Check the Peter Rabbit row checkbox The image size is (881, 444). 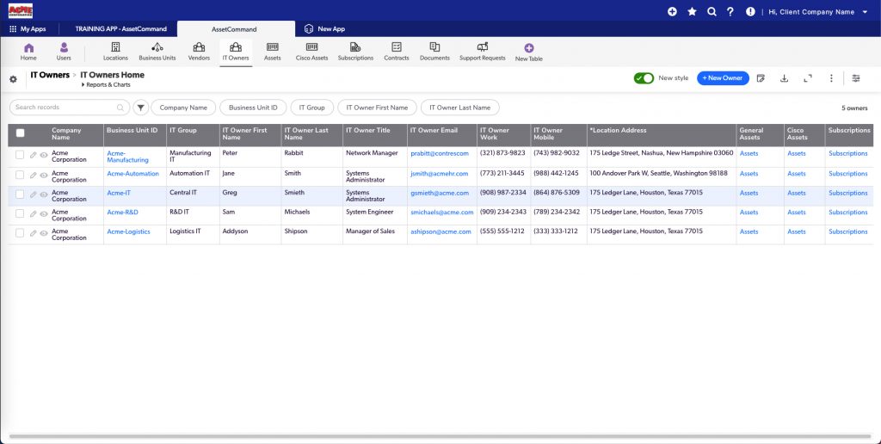point(20,155)
